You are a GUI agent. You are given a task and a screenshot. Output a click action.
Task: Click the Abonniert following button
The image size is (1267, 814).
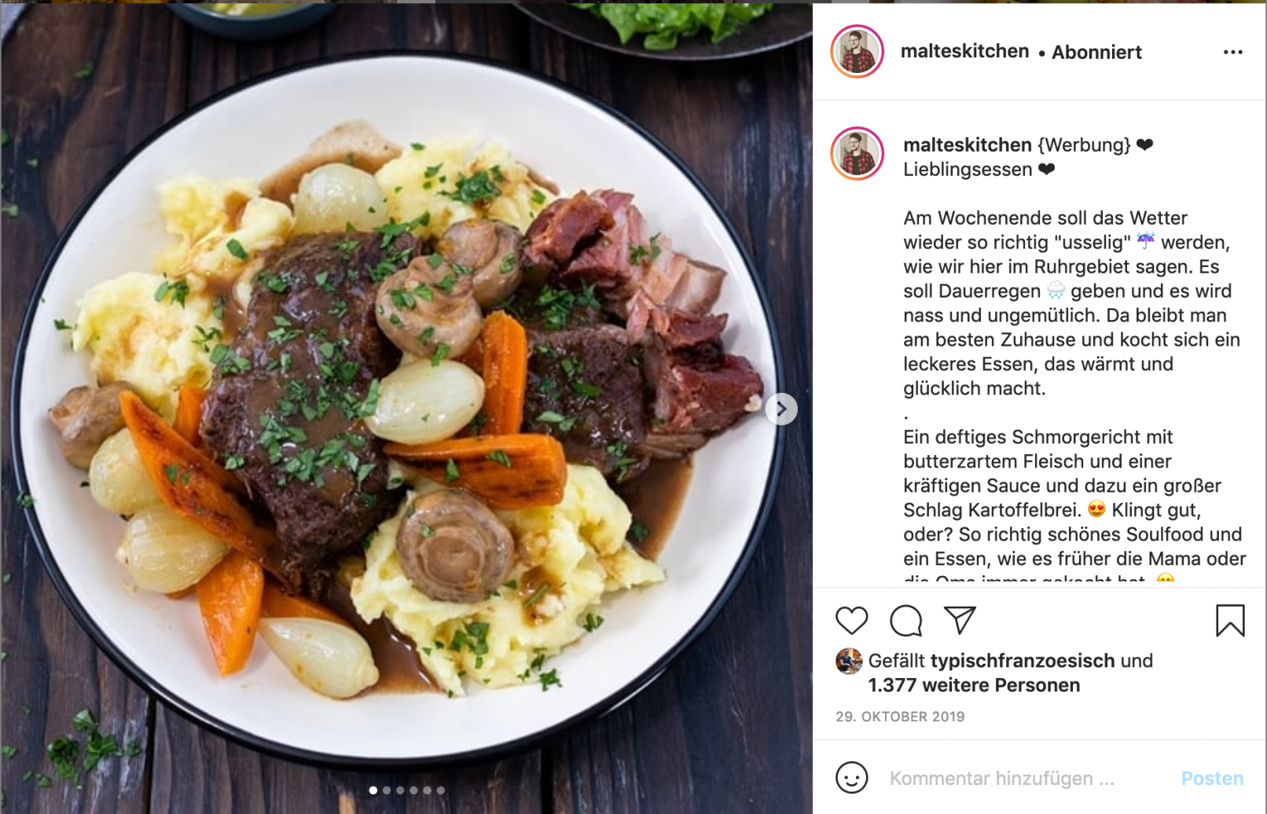click(1096, 52)
